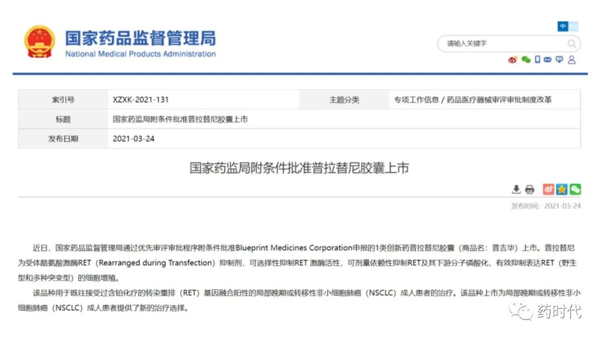Download the article via download icon
This screenshot has height=338, width=601.
516,190
